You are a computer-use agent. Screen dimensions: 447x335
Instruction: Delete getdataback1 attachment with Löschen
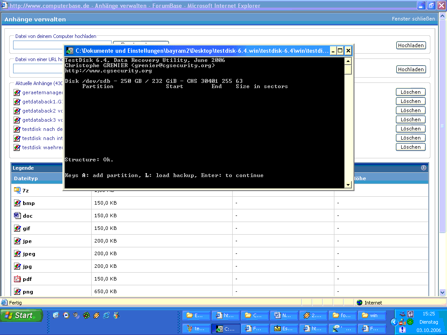(x=410, y=101)
